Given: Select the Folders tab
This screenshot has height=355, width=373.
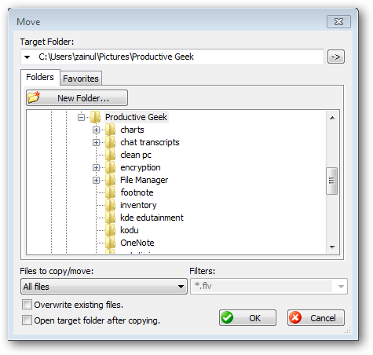Looking at the screenshot, I should pyautogui.click(x=40, y=77).
